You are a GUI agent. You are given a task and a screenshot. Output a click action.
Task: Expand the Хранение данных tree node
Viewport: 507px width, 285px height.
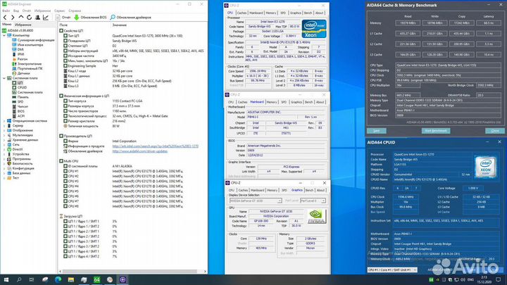coord(4,140)
